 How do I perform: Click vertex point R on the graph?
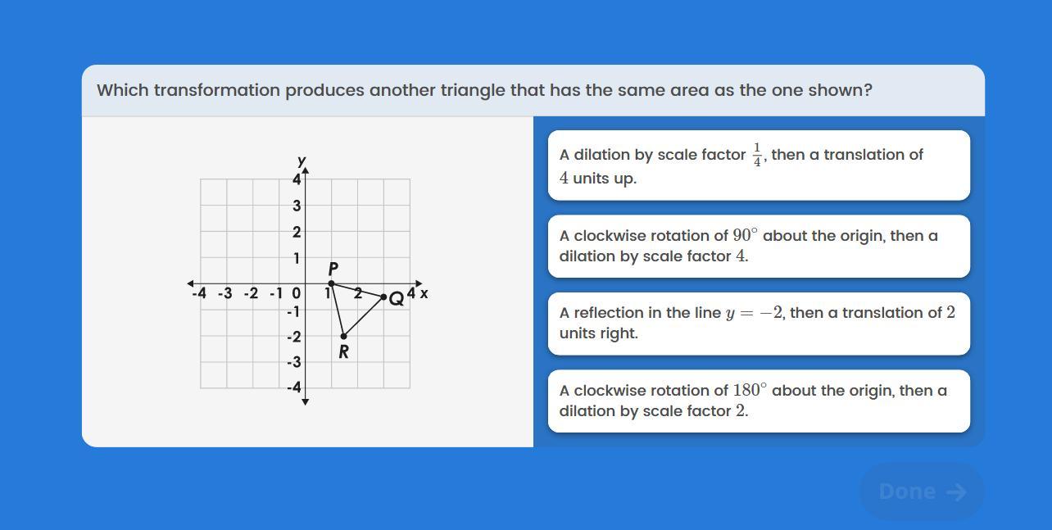point(344,336)
